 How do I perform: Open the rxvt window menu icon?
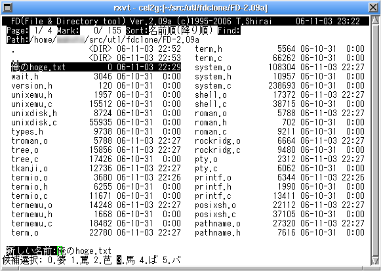(x=7, y=7)
